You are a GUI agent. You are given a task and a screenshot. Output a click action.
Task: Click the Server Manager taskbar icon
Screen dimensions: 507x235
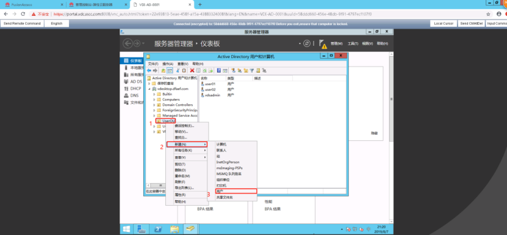(142, 229)
